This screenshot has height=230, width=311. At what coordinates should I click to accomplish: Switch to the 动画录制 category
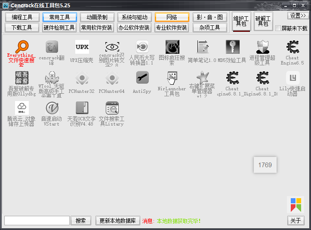(97, 17)
